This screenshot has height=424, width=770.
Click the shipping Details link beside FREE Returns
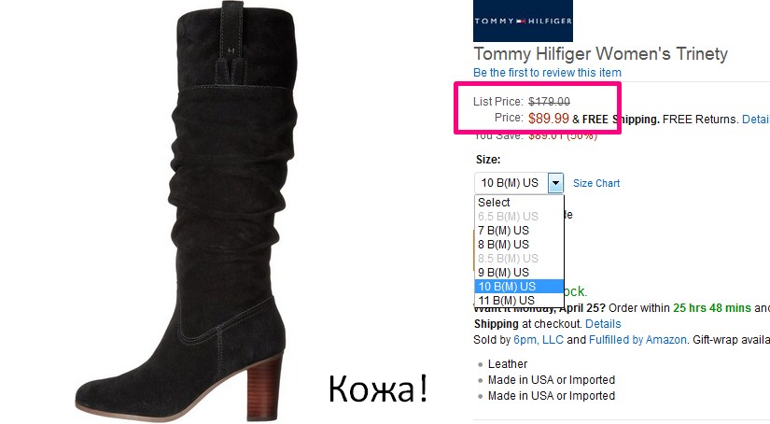[756, 120]
